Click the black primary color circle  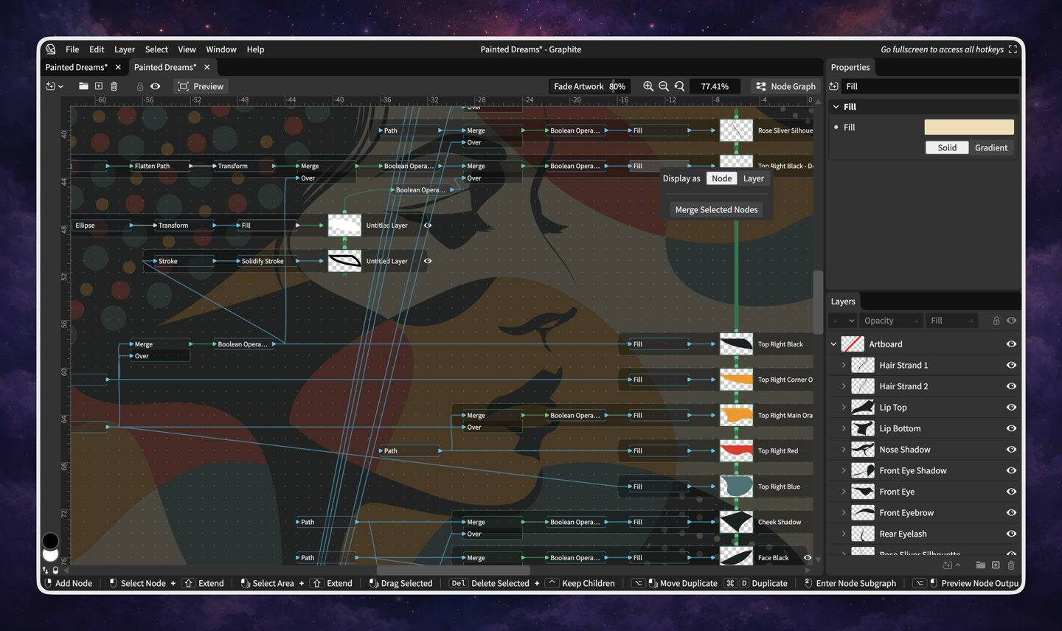coord(50,542)
